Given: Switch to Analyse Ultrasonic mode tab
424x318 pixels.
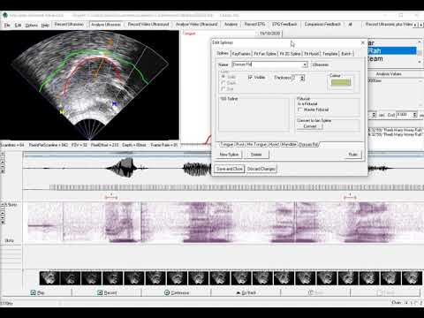Looking at the screenshot, I should (106, 24).
